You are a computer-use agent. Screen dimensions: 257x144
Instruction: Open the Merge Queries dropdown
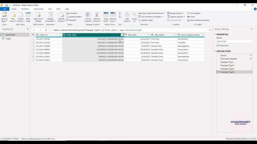point(175,13)
